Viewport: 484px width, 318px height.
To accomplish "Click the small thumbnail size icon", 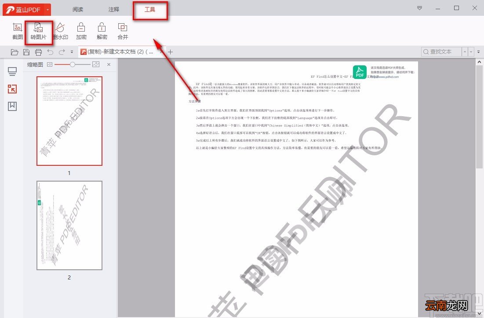I will point(50,64).
